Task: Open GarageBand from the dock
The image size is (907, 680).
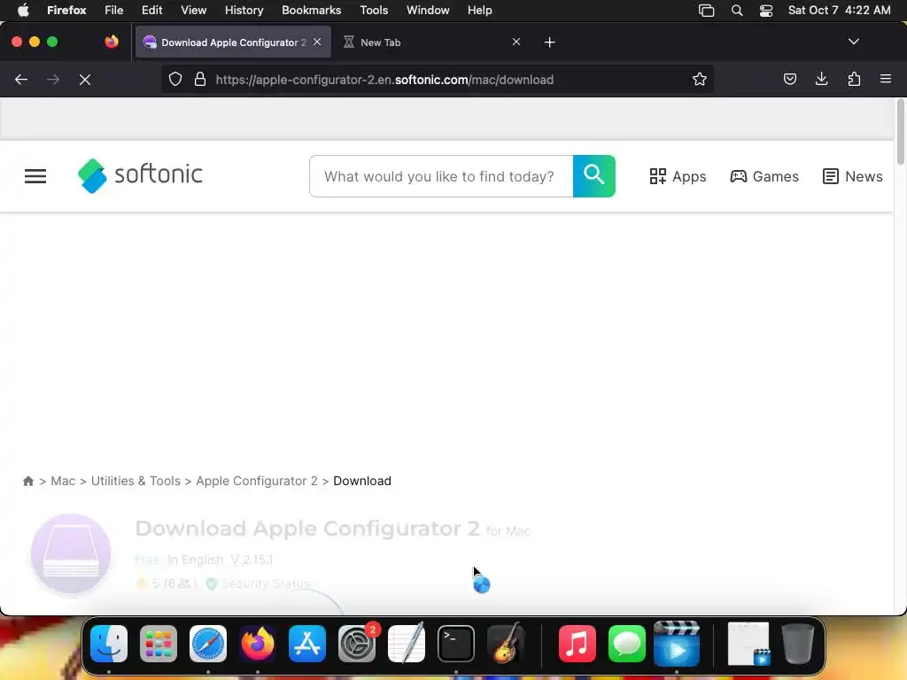Action: [506, 644]
